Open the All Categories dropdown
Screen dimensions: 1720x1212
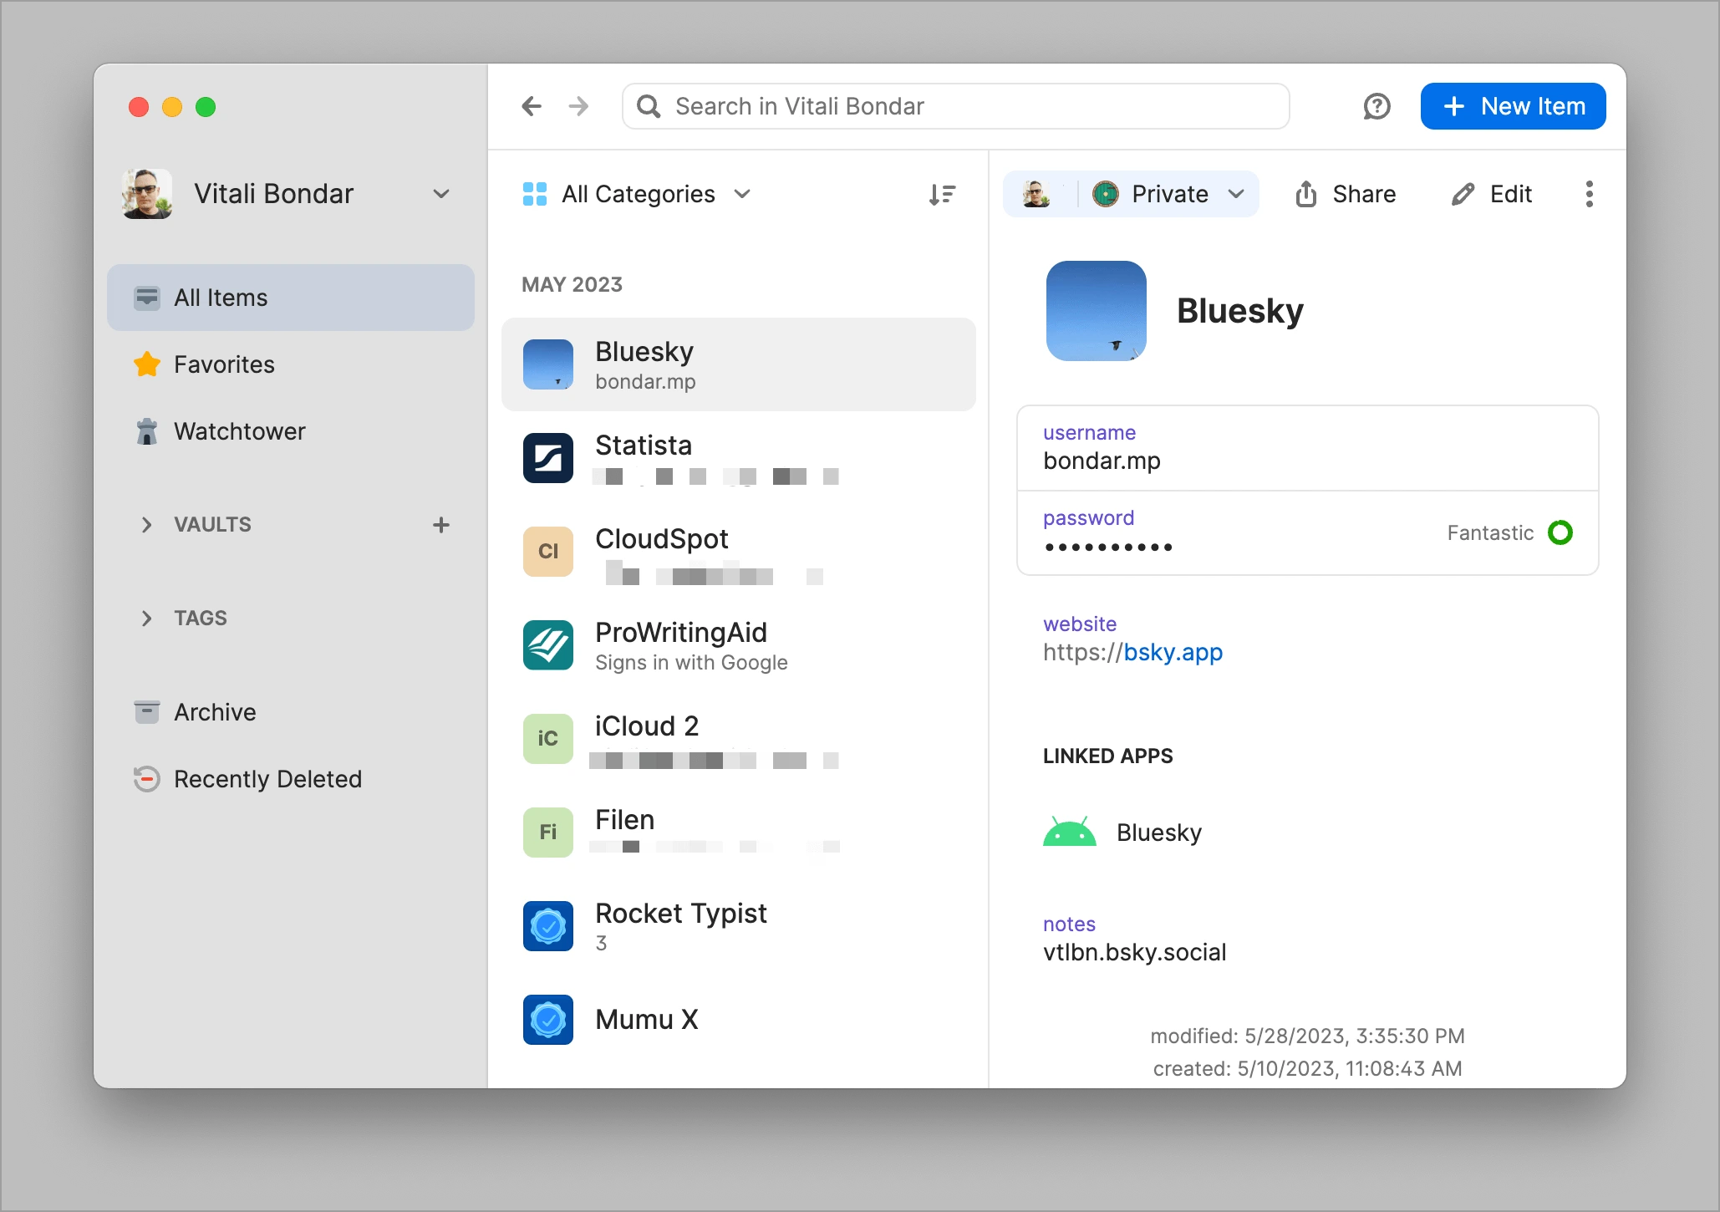click(637, 194)
